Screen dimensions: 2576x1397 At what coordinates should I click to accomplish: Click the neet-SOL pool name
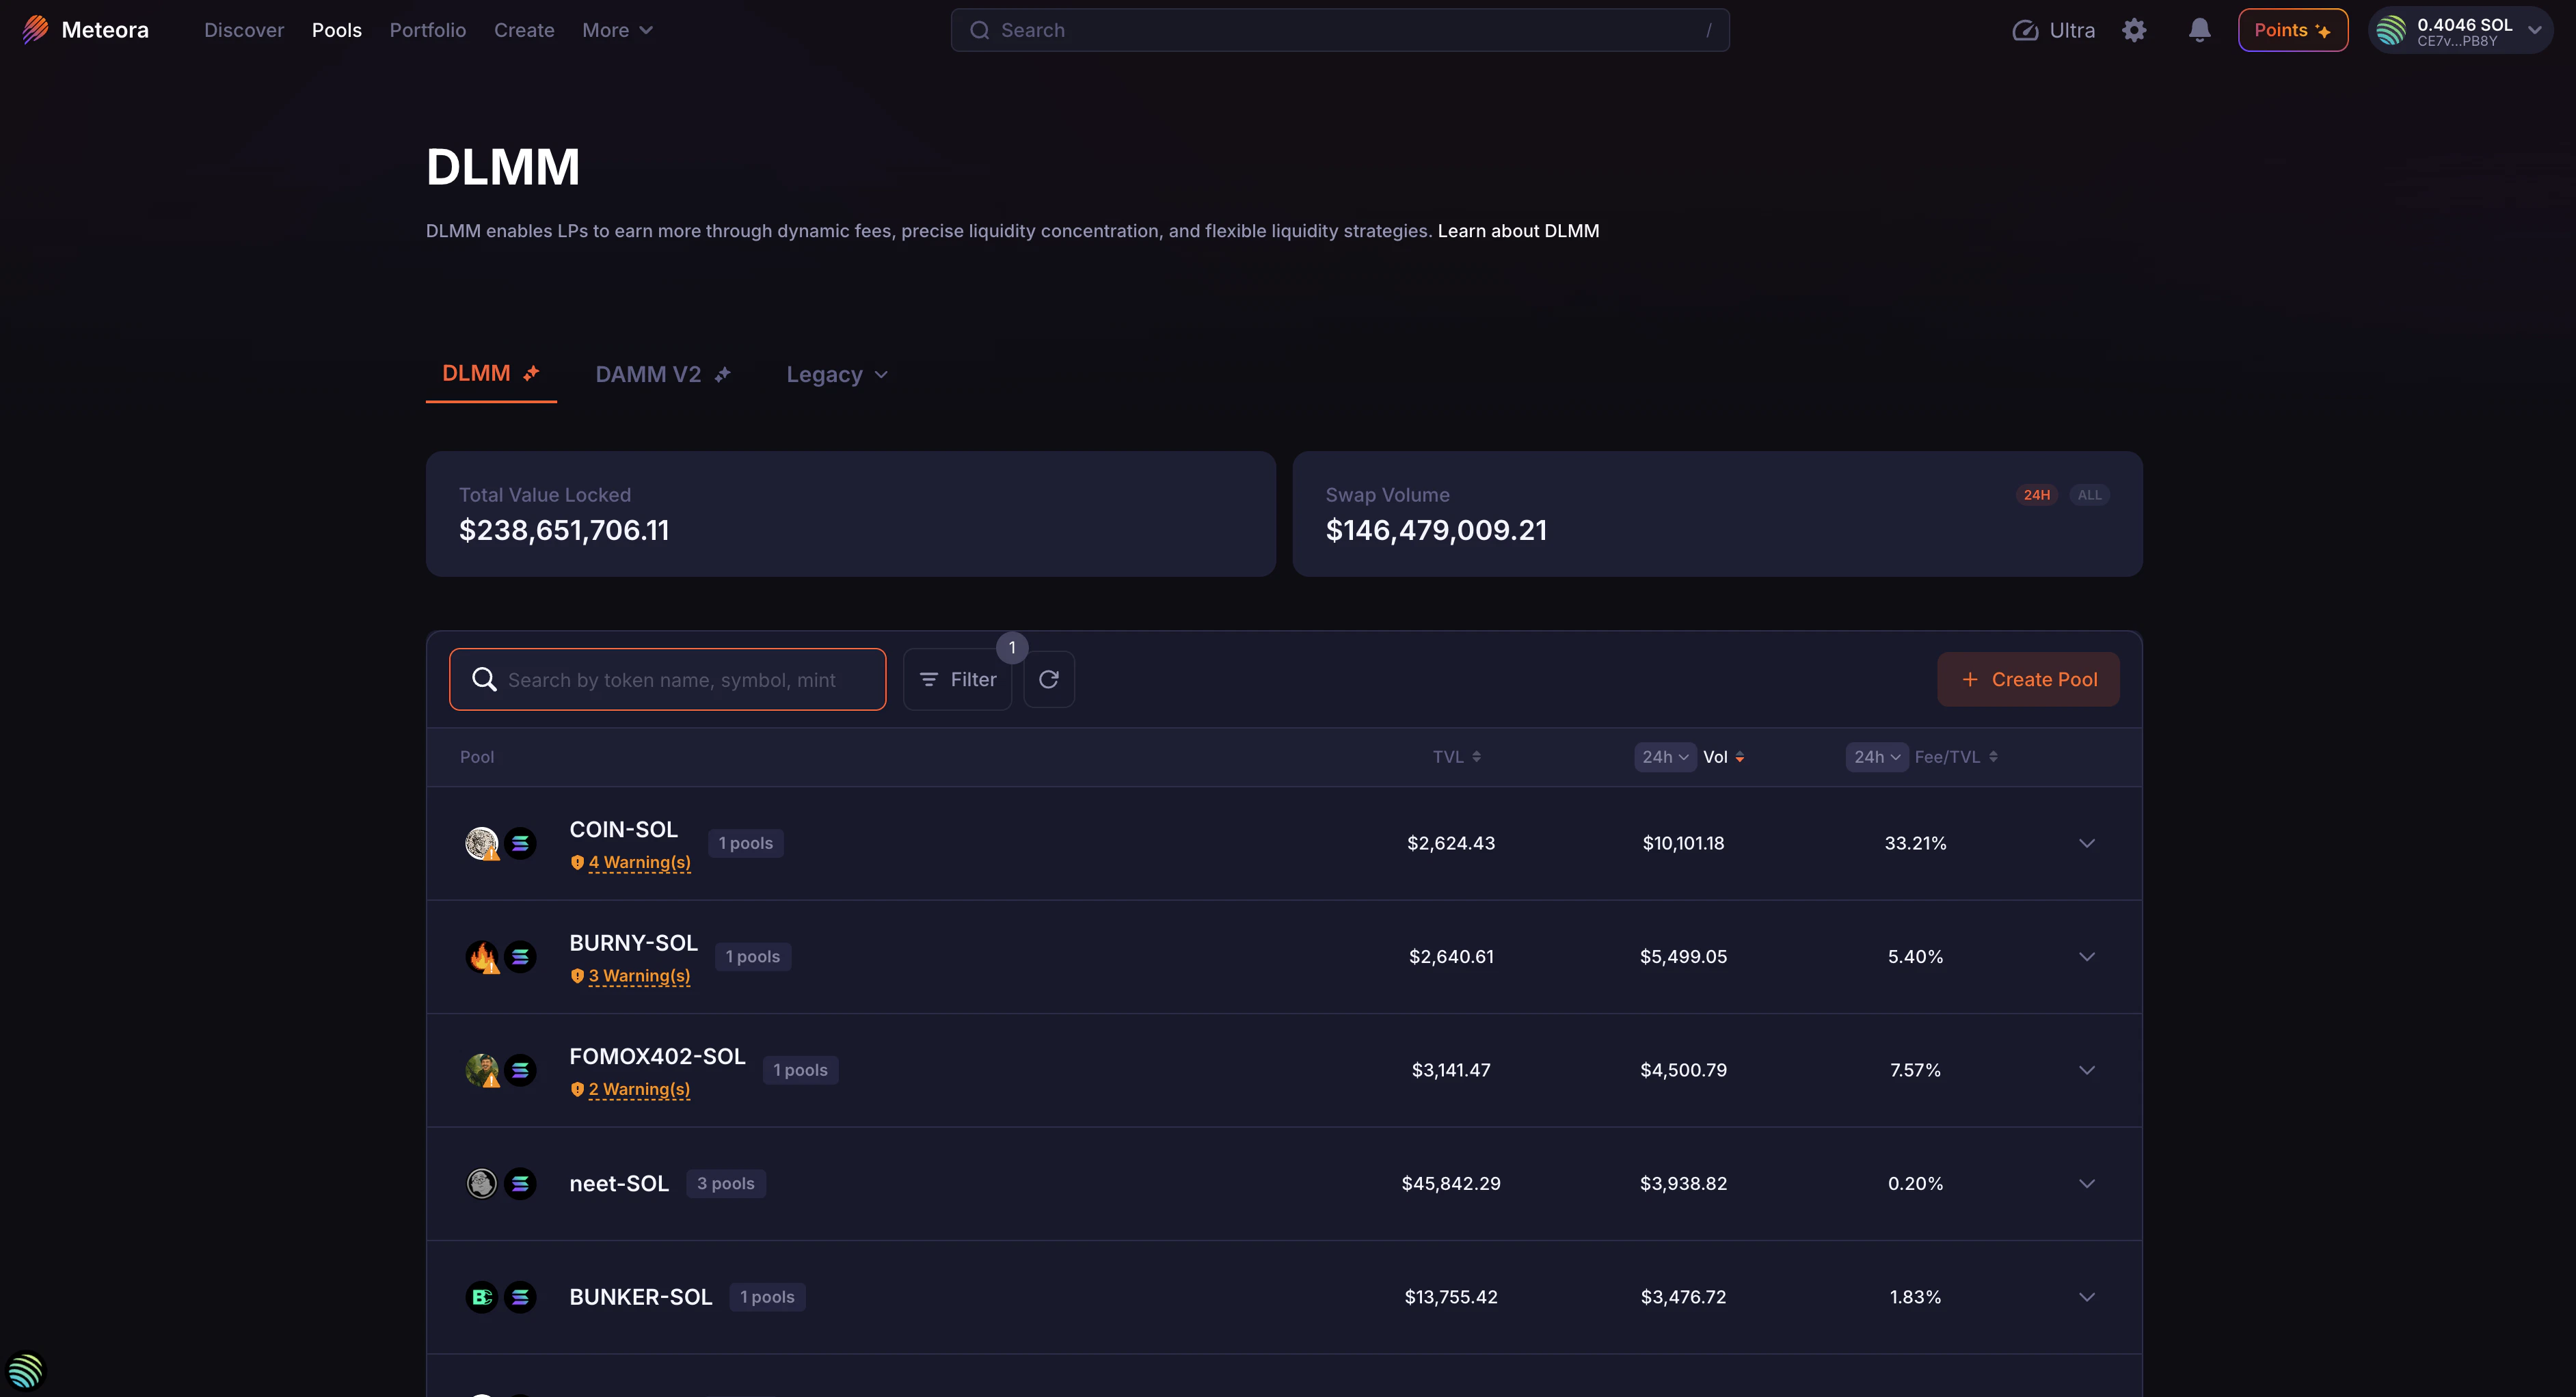(x=619, y=1184)
